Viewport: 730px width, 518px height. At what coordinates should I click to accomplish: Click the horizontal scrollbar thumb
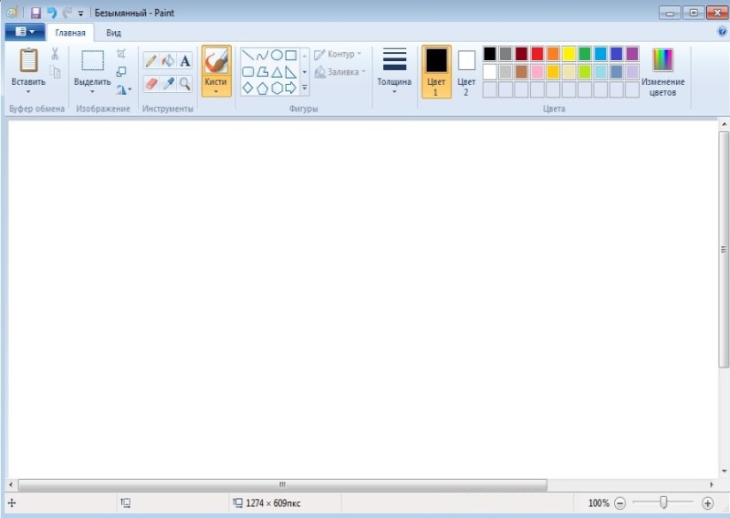(283, 485)
